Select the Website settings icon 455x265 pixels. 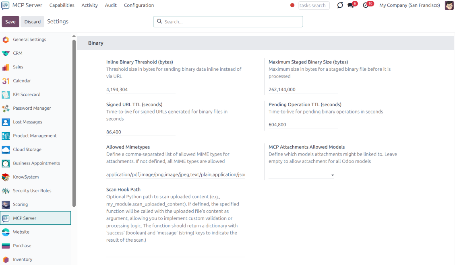point(6,232)
